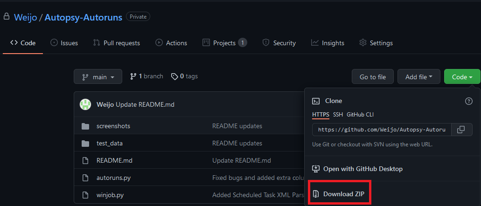Open the repository Settings tab
This screenshot has width=481, height=206.
tap(376, 43)
